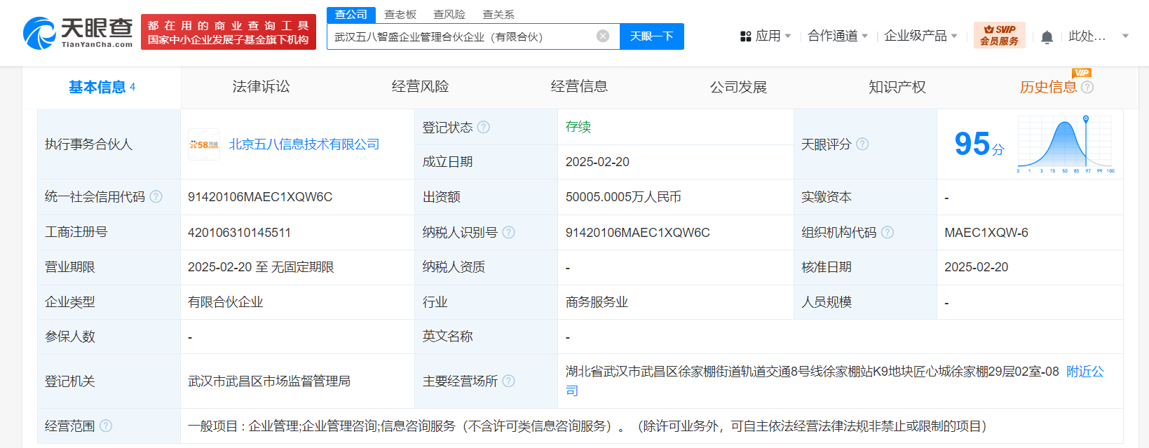The height and width of the screenshot is (448, 1149).
Task: Open 北京五八信息技术有限公司 link
Action: tap(304, 144)
